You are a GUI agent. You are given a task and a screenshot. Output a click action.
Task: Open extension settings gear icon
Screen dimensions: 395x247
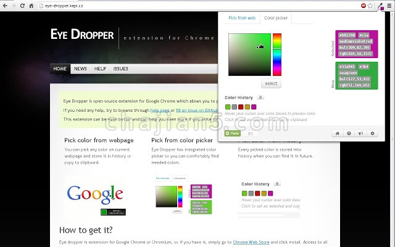(372, 133)
